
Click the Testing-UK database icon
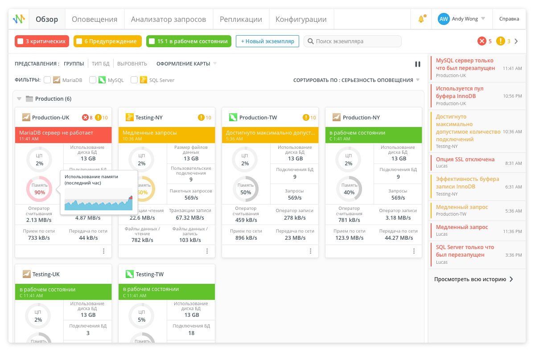tap(26, 274)
